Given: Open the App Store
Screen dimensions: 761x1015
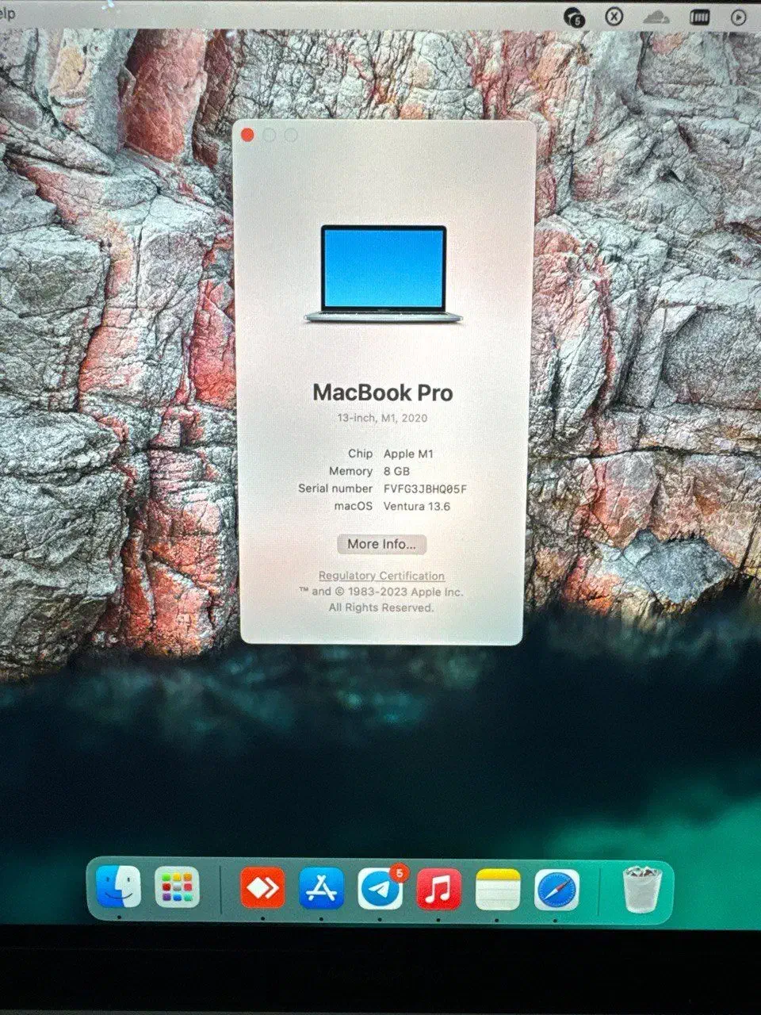Looking at the screenshot, I should tap(321, 888).
